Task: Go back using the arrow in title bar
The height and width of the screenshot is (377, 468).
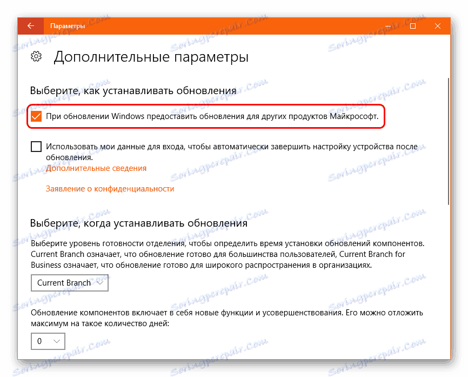Action: click(x=31, y=26)
